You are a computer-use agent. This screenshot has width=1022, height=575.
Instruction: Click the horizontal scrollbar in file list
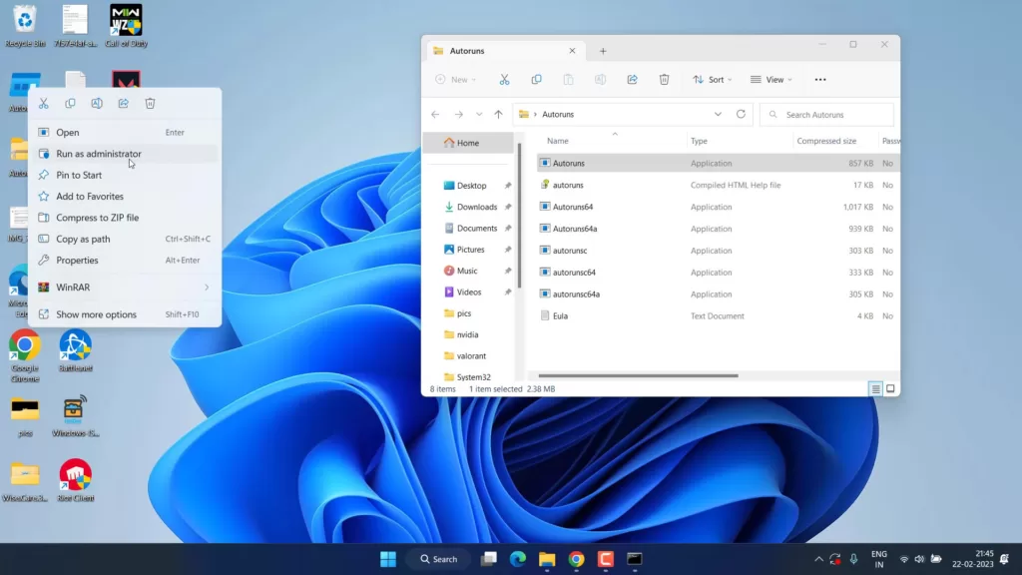pyautogui.click(x=639, y=376)
